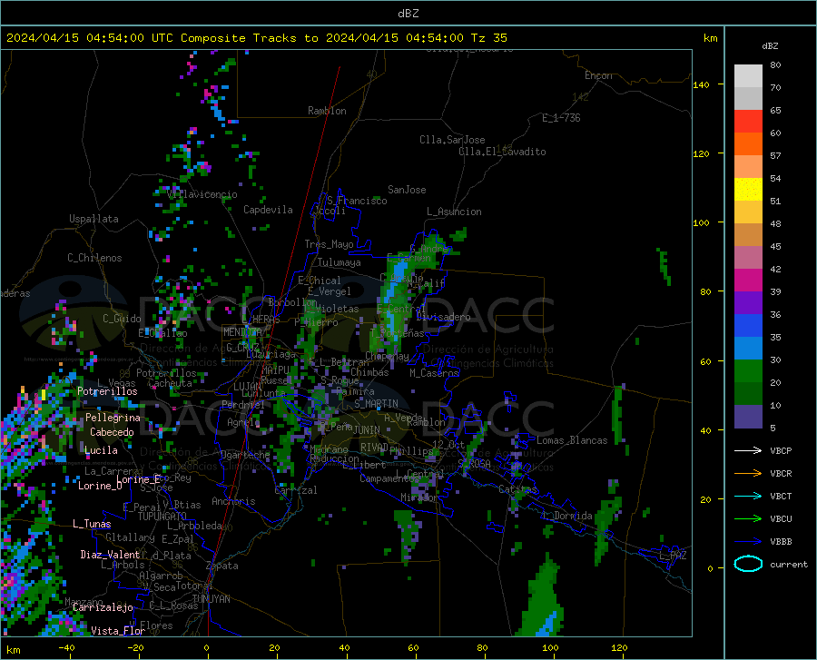Click the cyan 'current' ellipse icon

click(x=748, y=564)
